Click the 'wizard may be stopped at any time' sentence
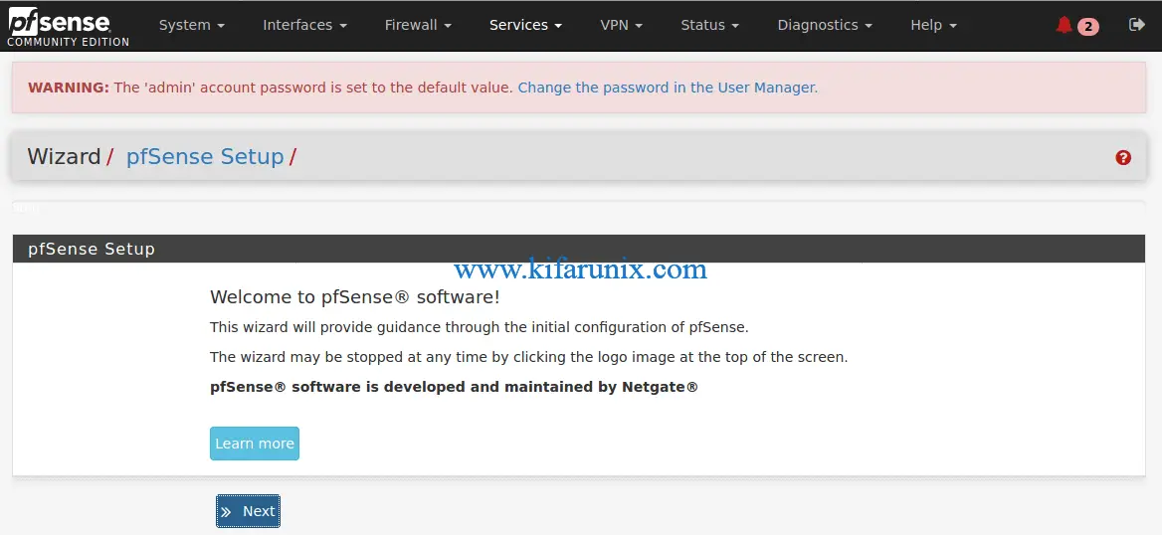The image size is (1162, 535). 528,357
